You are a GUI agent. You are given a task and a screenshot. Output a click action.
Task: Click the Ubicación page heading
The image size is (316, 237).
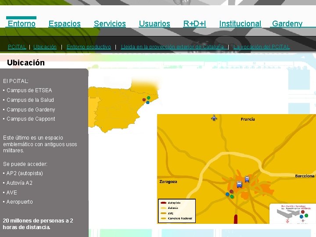pos(26,63)
